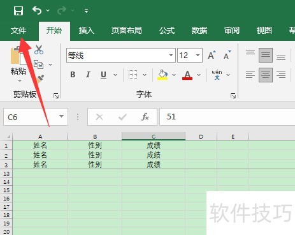Click the Cancel X in formula bar

99,117
